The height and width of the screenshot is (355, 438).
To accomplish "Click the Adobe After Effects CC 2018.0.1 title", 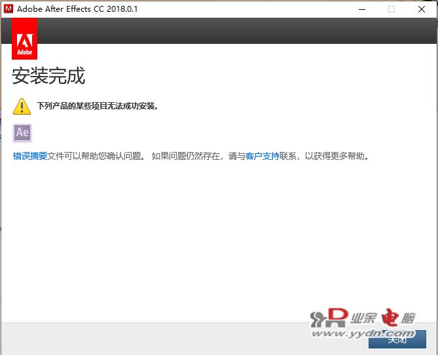I will (x=77, y=9).
